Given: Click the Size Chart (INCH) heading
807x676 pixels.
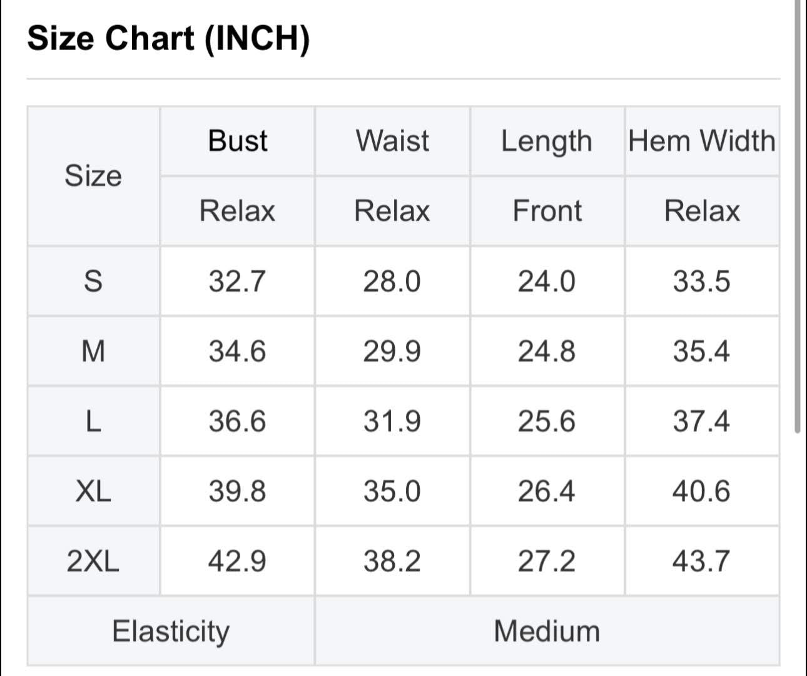Looking at the screenshot, I should [x=169, y=38].
